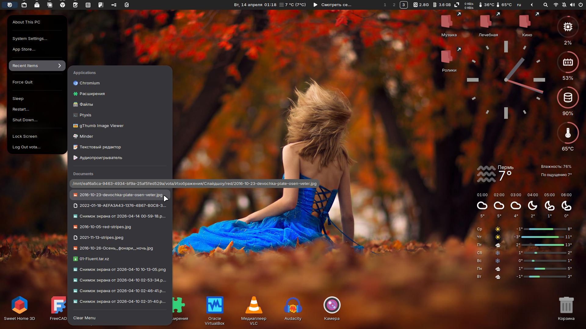The image size is (586, 329).
Task: Switch to workspace 1
Action: pyautogui.click(x=385, y=5)
